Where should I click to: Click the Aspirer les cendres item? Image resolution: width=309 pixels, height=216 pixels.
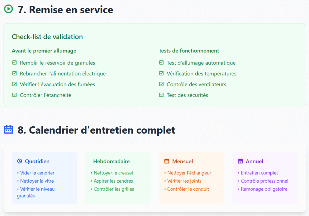click(x=113, y=181)
